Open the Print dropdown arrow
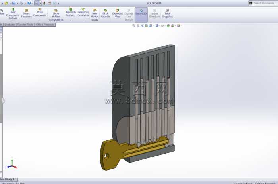 coord(25,3)
